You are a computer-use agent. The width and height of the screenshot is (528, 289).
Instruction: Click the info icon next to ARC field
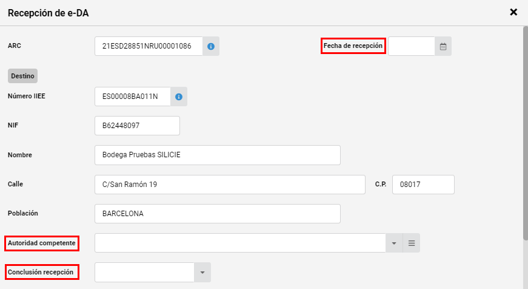pyautogui.click(x=211, y=46)
